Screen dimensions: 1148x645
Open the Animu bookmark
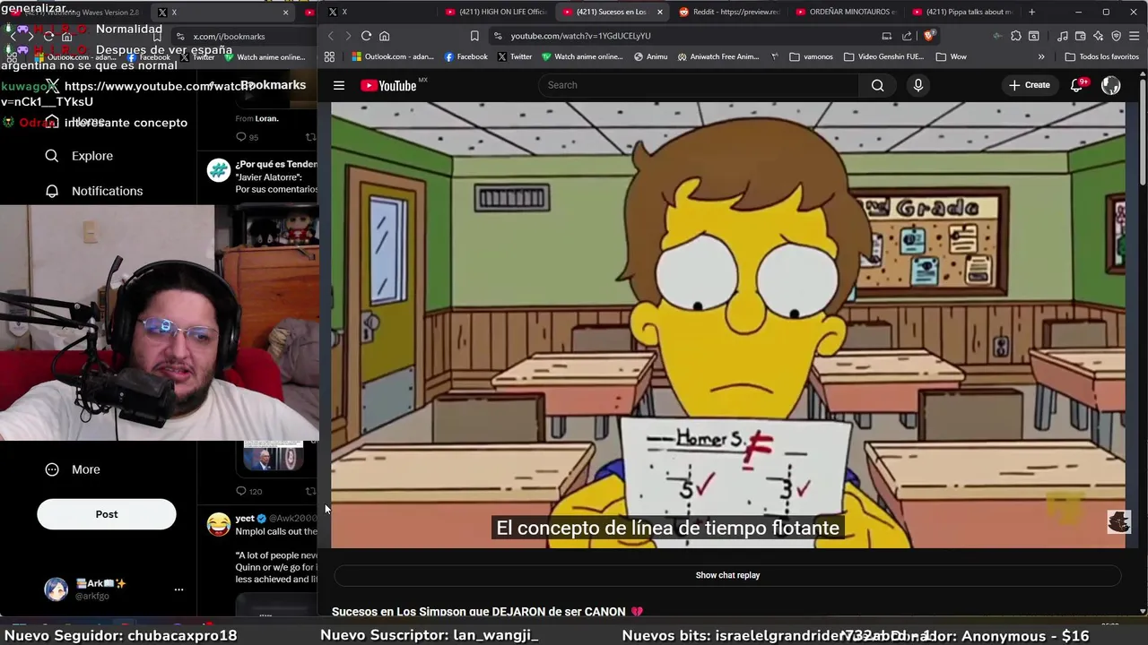pos(650,56)
